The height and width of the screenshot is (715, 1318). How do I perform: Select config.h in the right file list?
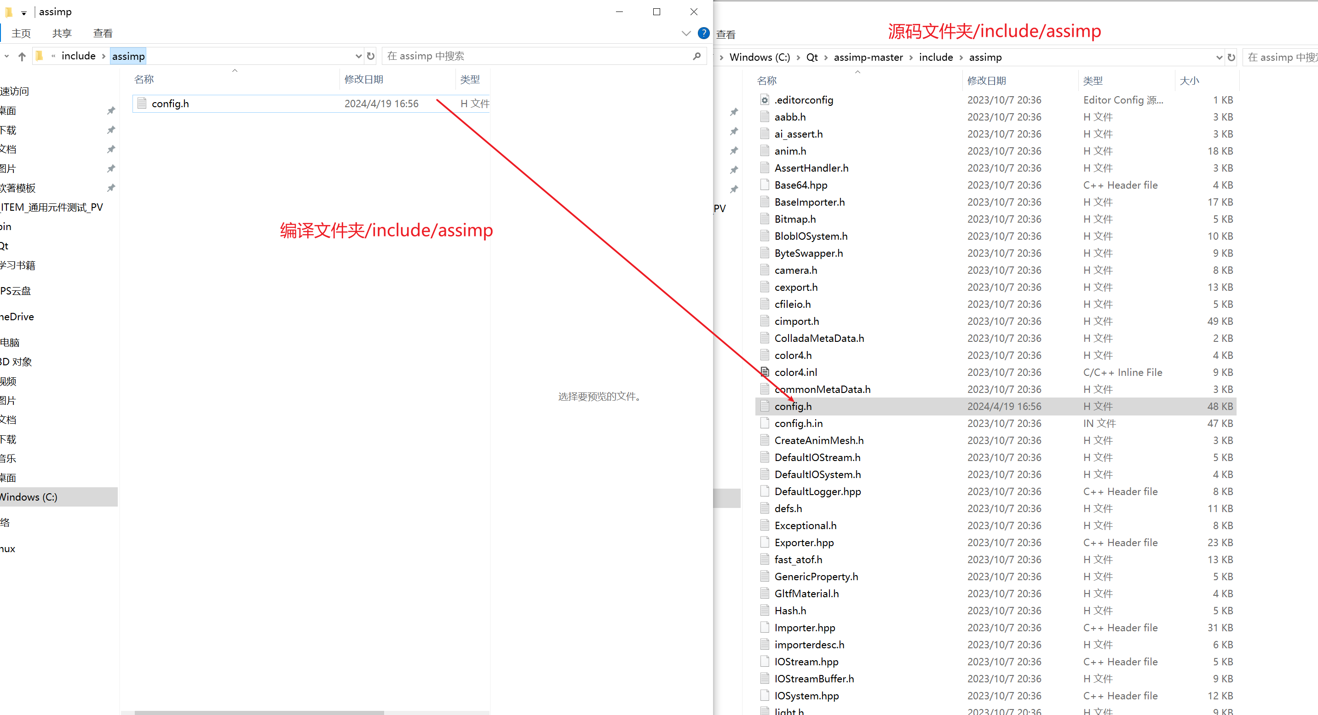point(996,406)
